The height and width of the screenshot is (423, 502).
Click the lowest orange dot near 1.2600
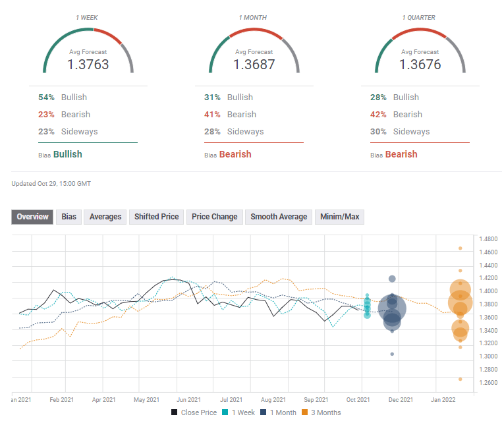[460, 379]
